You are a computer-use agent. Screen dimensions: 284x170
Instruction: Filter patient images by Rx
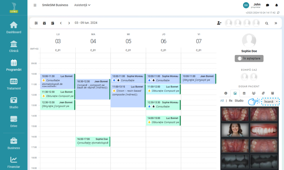pyautogui.click(x=230, y=101)
